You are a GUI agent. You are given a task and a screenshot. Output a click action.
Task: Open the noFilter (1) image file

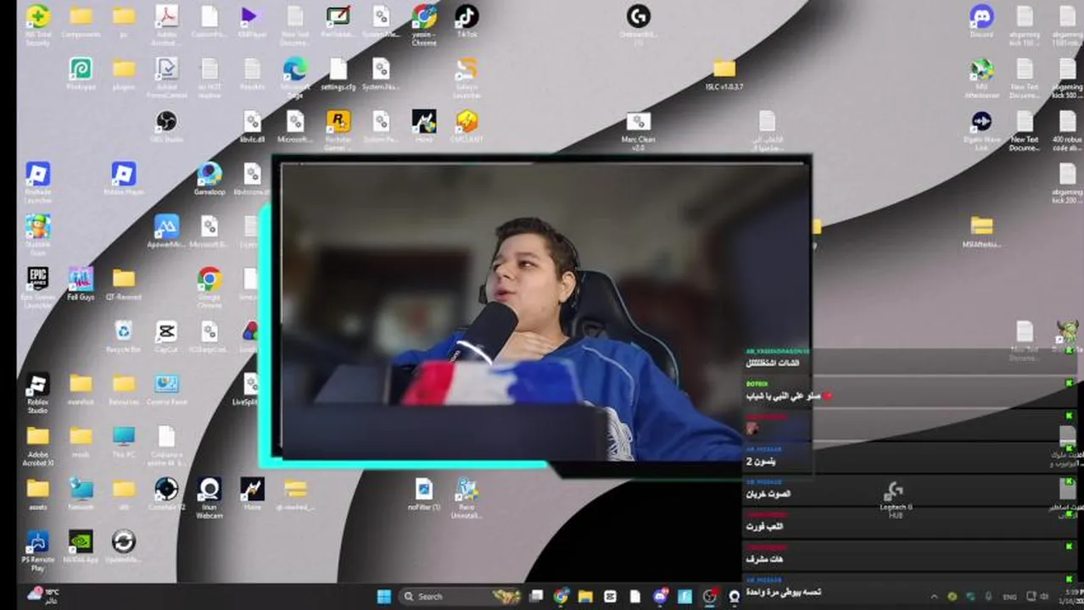click(x=424, y=495)
